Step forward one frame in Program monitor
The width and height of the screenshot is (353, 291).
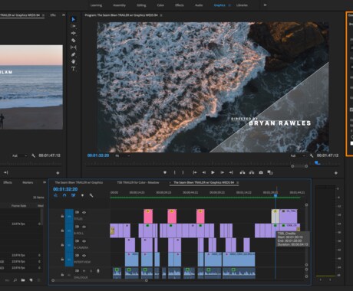(x=222, y=172)
